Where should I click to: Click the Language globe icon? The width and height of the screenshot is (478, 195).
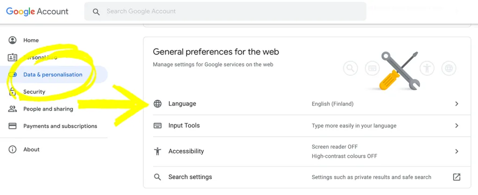pyautogui.click(x=158, y=104)
